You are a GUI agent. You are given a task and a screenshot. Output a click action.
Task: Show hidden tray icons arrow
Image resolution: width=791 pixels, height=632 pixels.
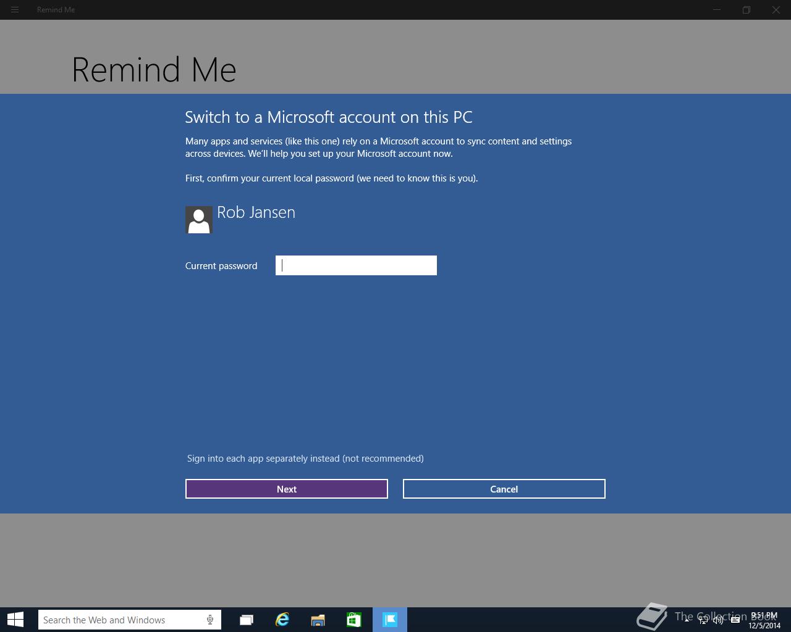[687, 620]
